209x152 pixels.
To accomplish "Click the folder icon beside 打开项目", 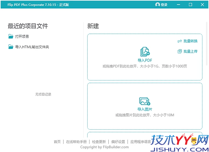I will coord(11,36).
